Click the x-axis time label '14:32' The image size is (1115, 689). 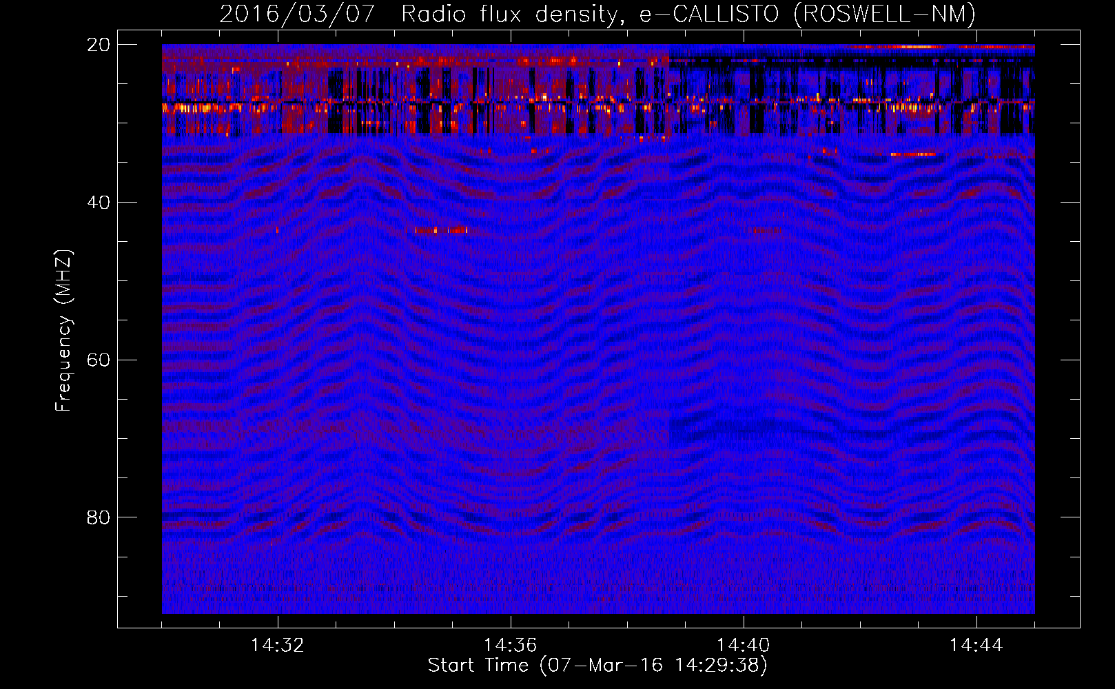point(278,645)
